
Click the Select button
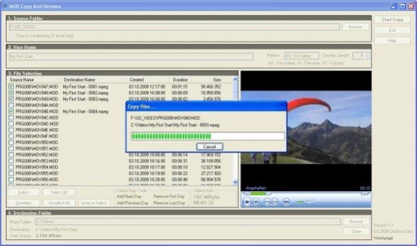click(x=23, y=192)
